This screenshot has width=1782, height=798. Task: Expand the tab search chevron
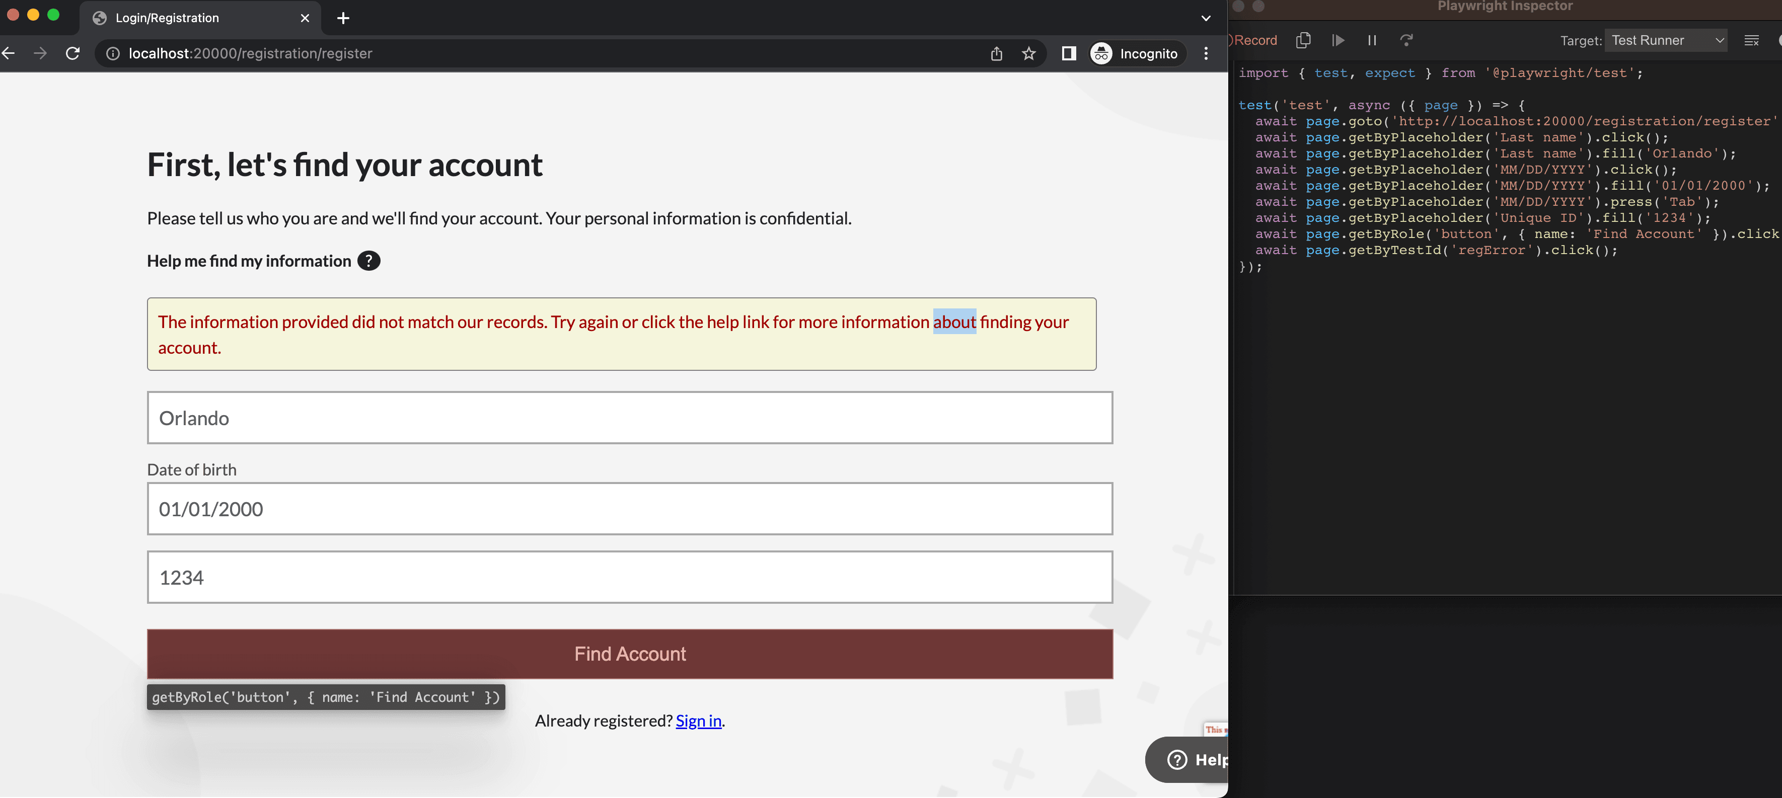coord(1206,18)
